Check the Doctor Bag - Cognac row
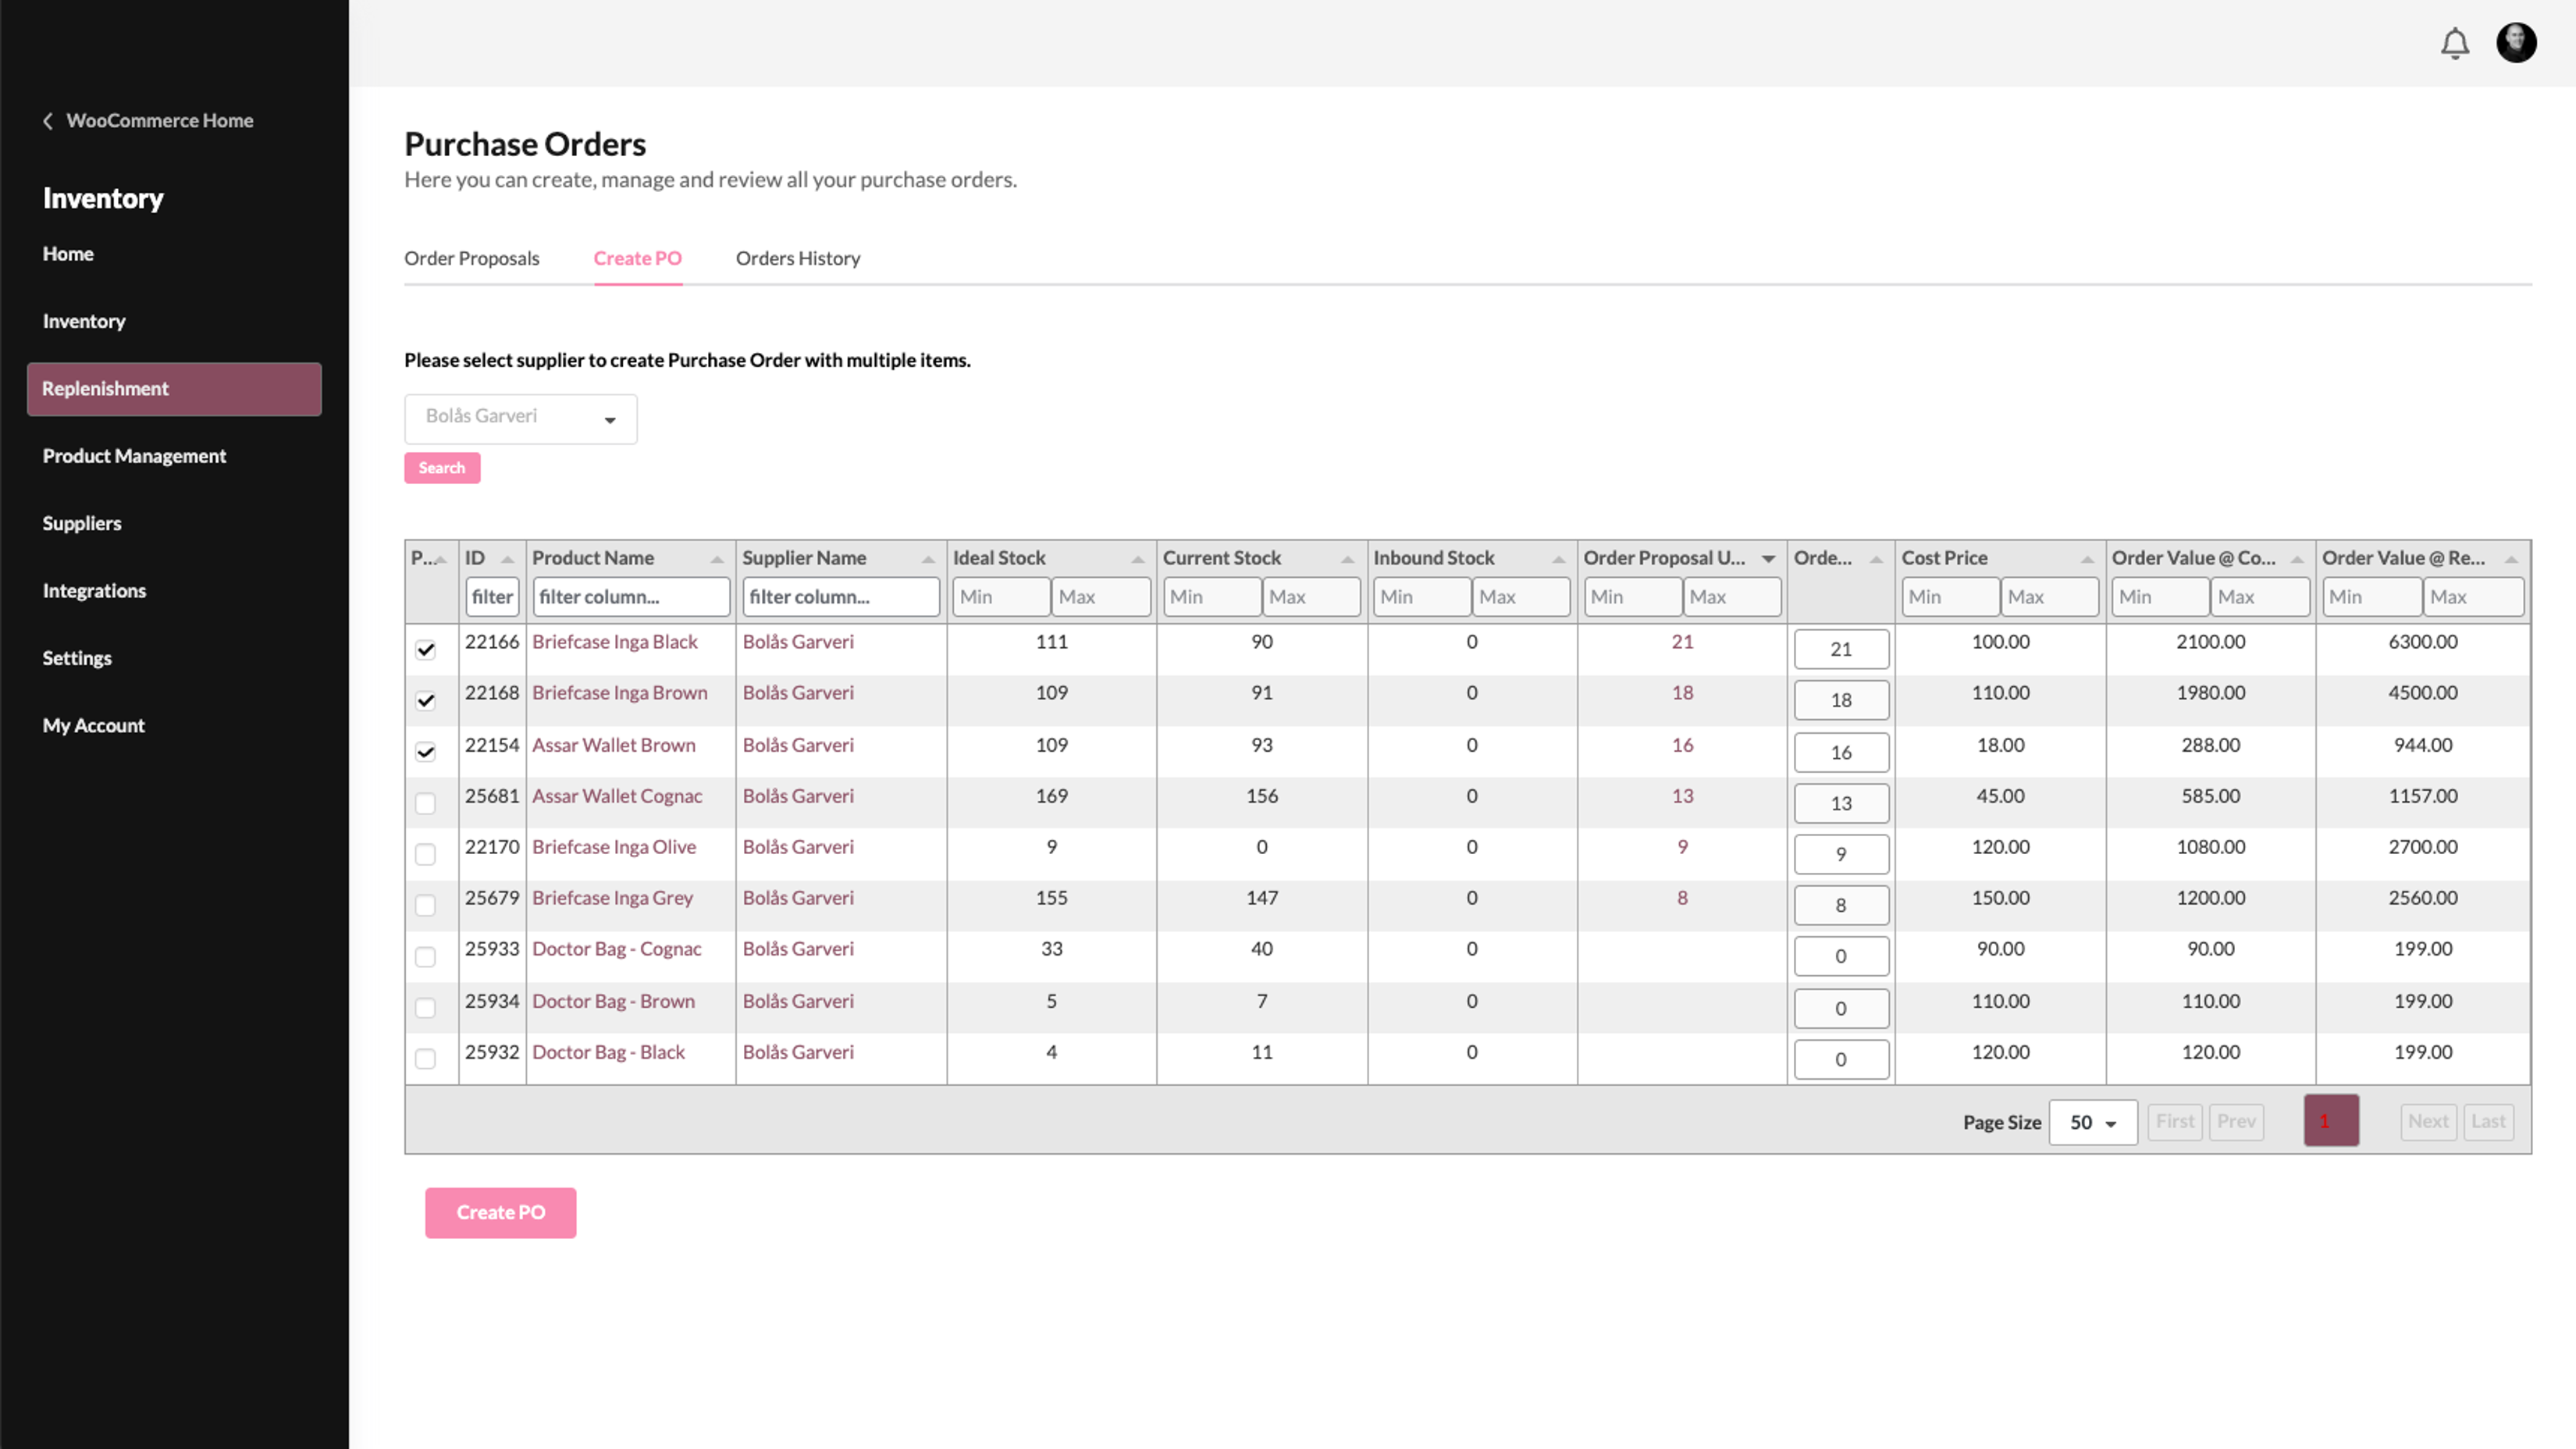Screen dimensions: 2576x1449 click(427, 956)
